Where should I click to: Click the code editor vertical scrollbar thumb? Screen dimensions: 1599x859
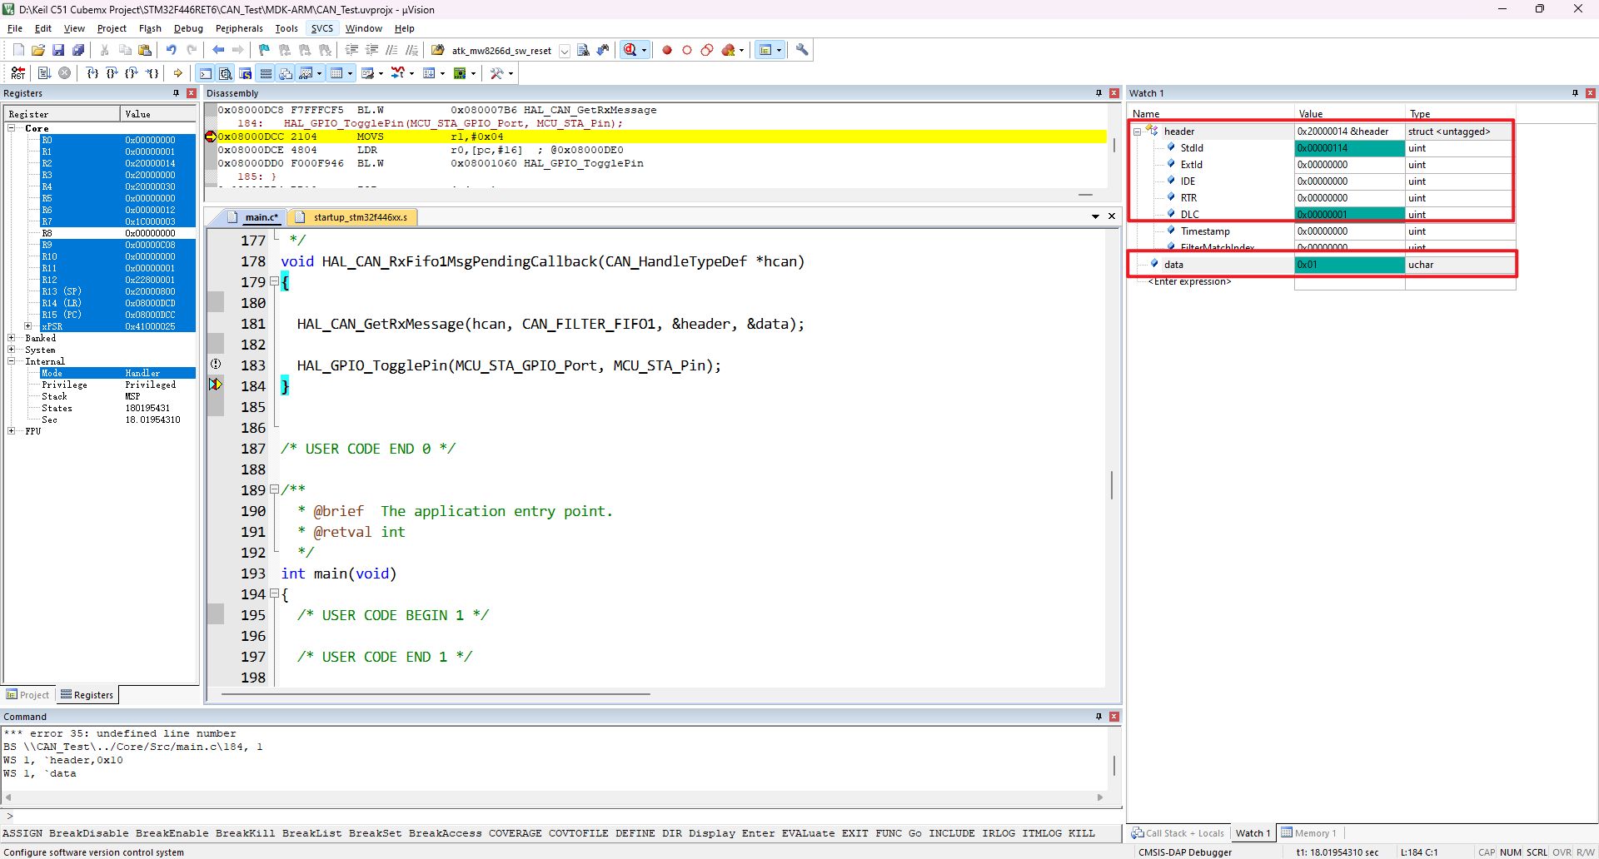[1112, 485]
